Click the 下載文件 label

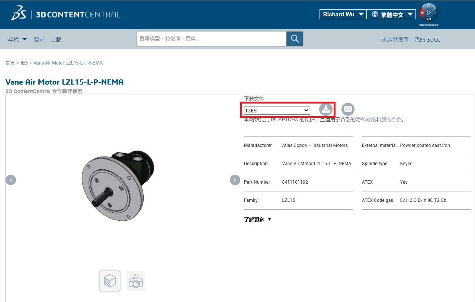pos(254,99)
